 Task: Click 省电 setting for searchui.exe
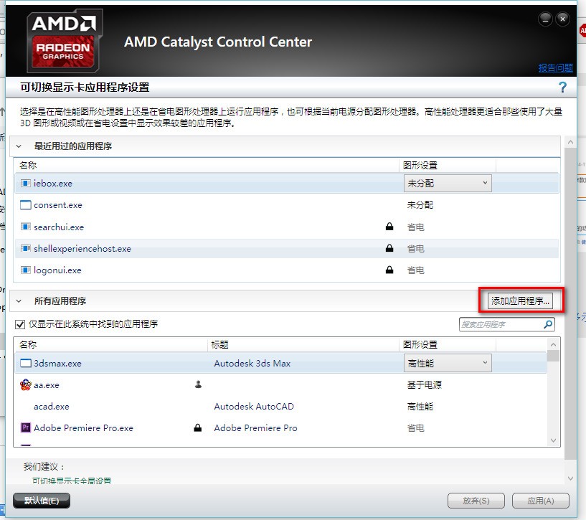pos(415,227)
